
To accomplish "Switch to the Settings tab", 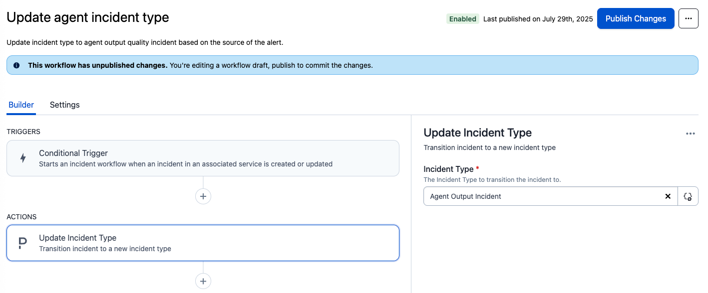I will click(x=64, y=105).
